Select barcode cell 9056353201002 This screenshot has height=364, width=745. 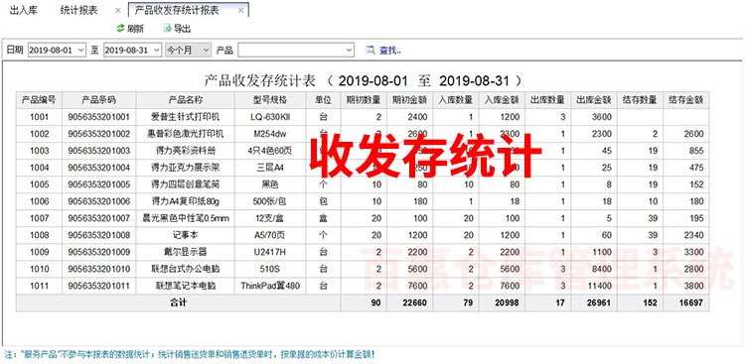click(98, 134)
